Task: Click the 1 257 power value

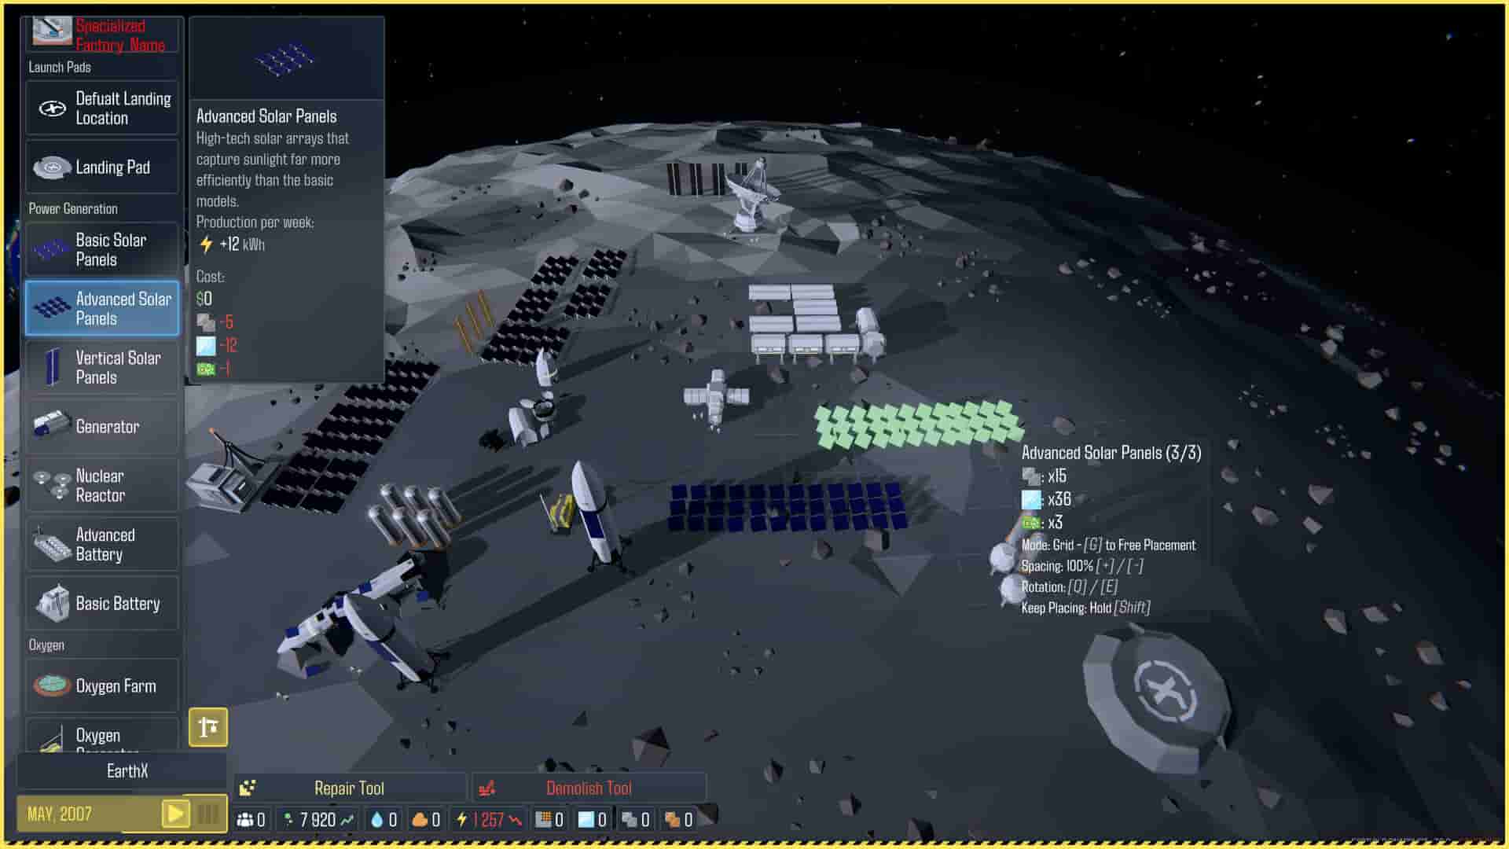Action: 488,820
